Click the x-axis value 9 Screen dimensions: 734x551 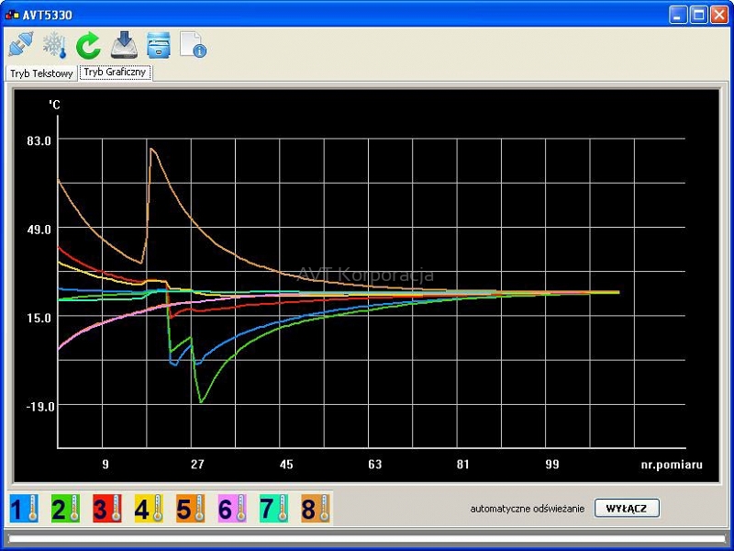click(106, 465)
